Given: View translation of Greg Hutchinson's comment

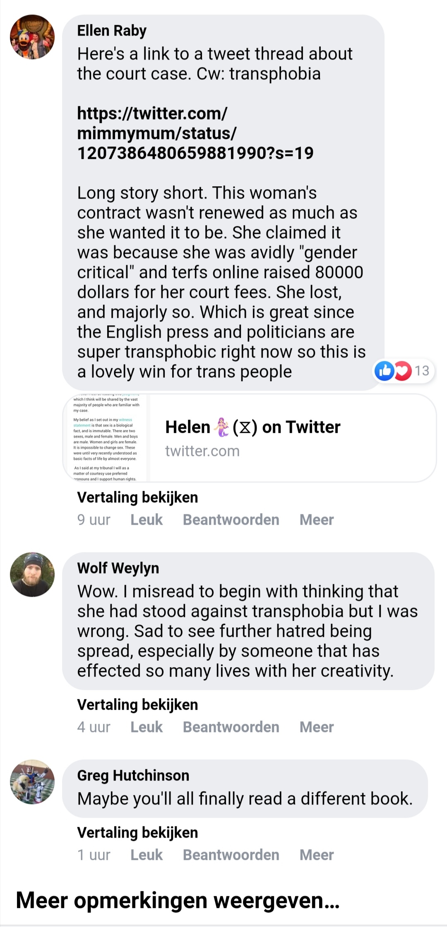Looking at the screenshot, I should (x=137, y=832).
